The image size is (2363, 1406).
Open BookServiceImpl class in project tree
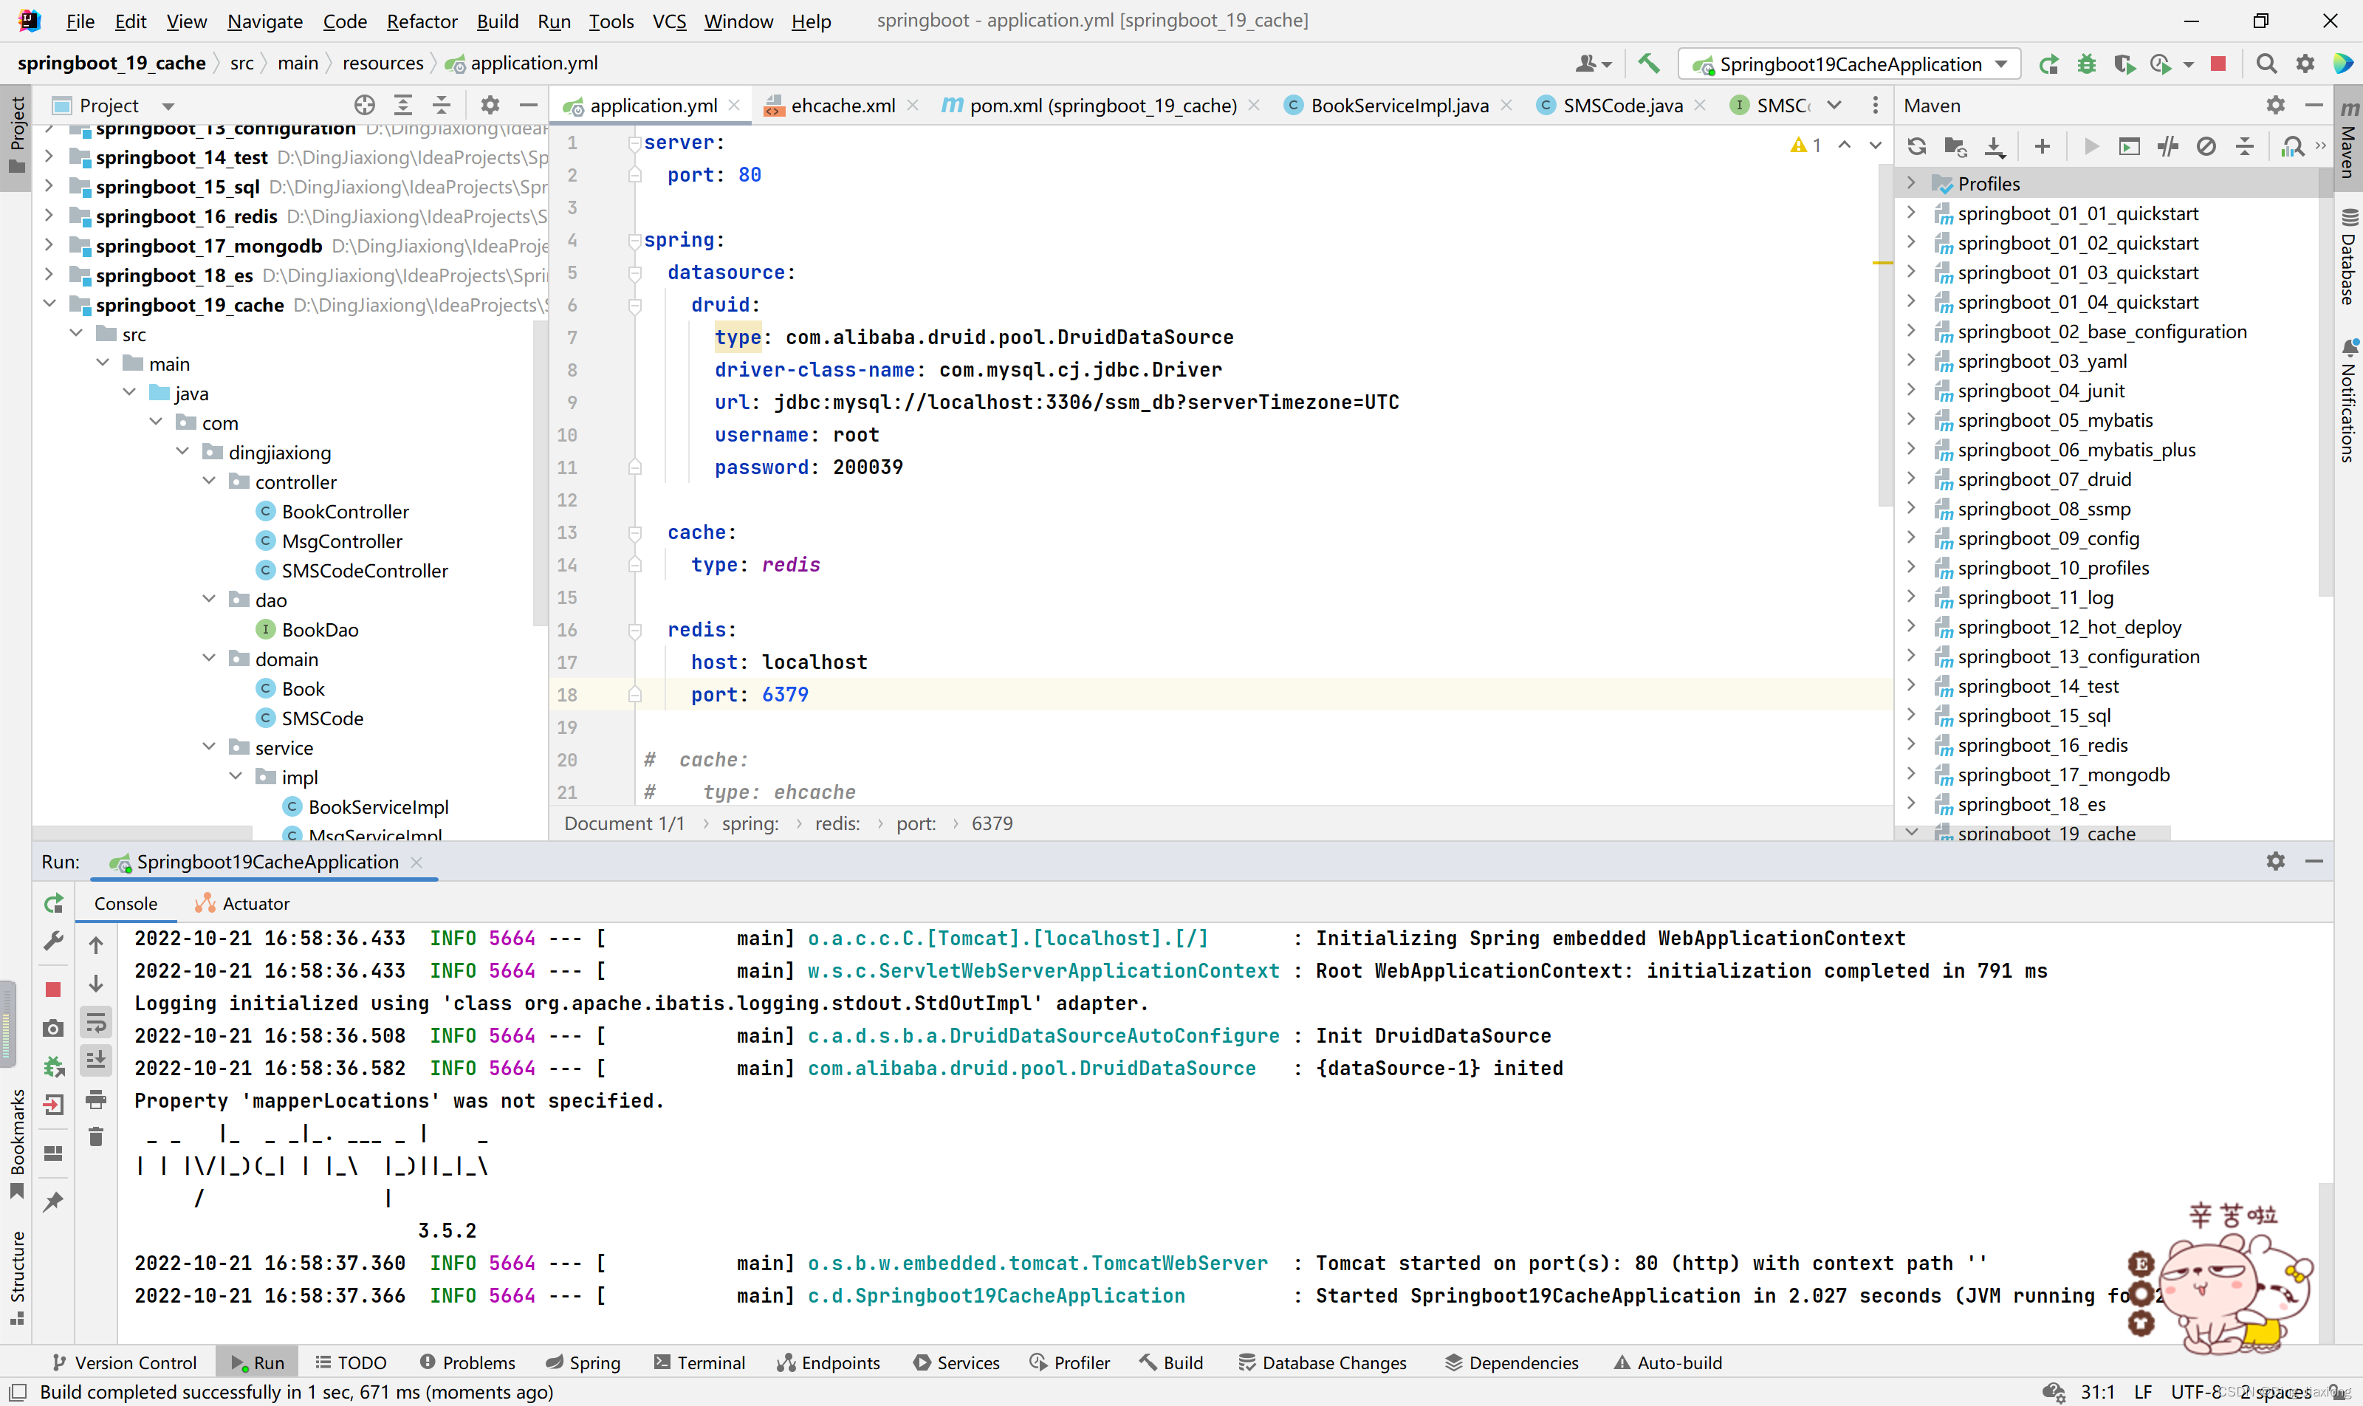[x=378, y=807]
